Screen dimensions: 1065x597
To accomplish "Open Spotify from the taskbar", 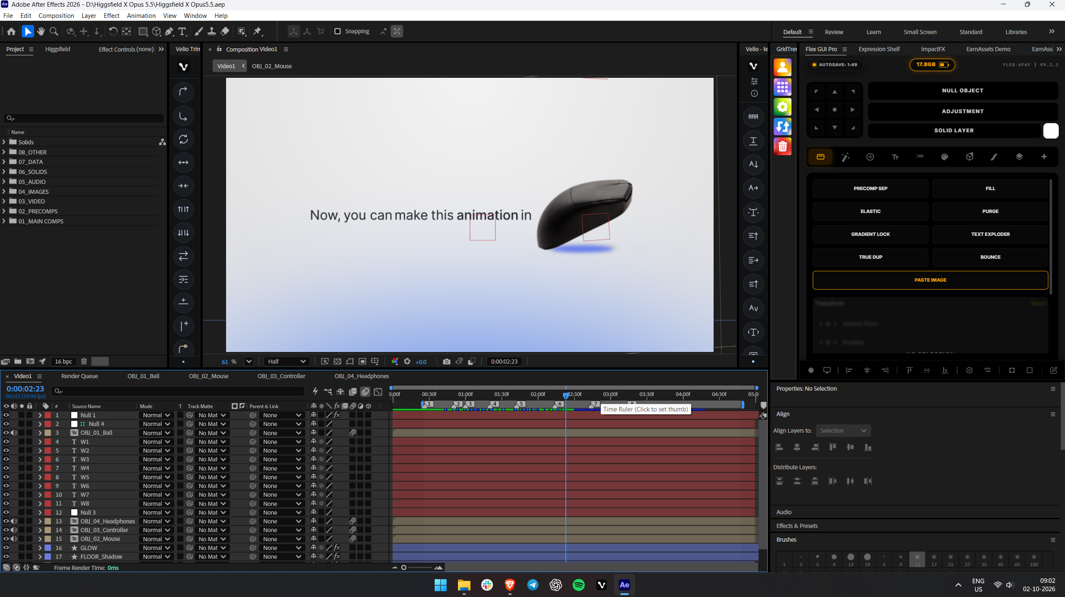I will pos(578,585).
